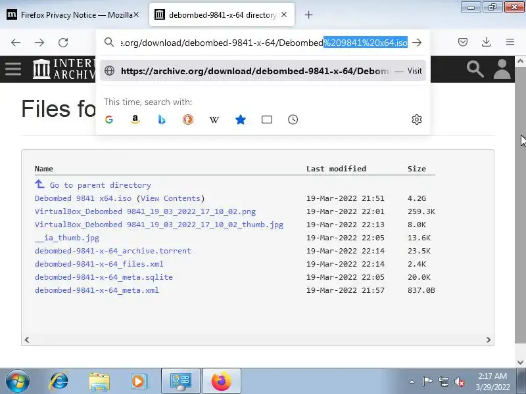The width and height of the screenshot is (526, 394).
Task: Close the debombed-9841-x-64 directory tab
Action: pyautogui.click(x=284, y=14)
